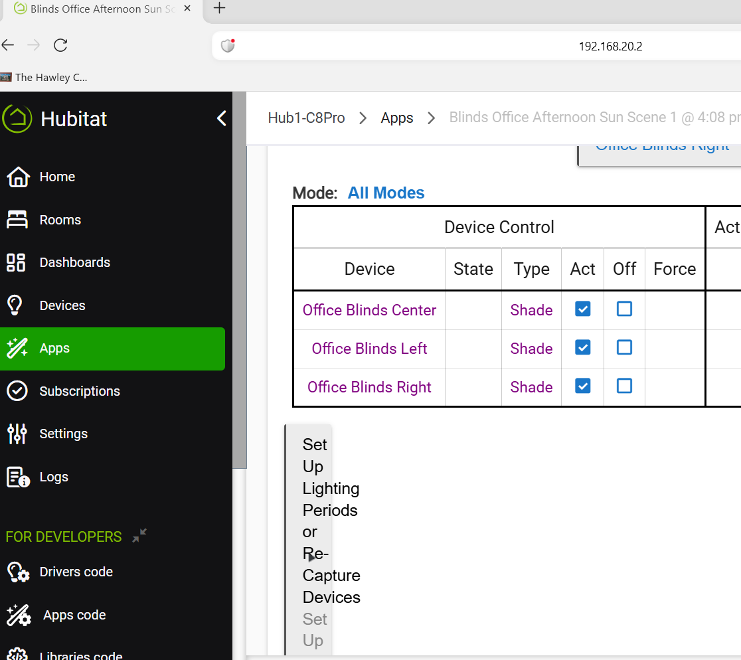741x660 pixels.
Task: Open Rooms via the bed icon
Action: 17,220
